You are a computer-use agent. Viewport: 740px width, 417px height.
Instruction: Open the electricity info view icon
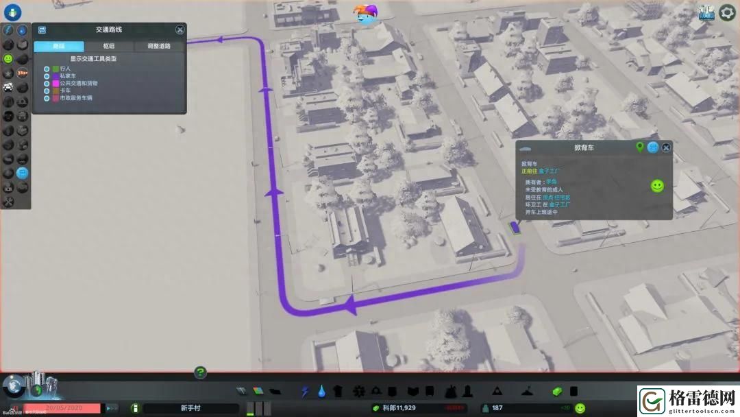pos(8,30)
